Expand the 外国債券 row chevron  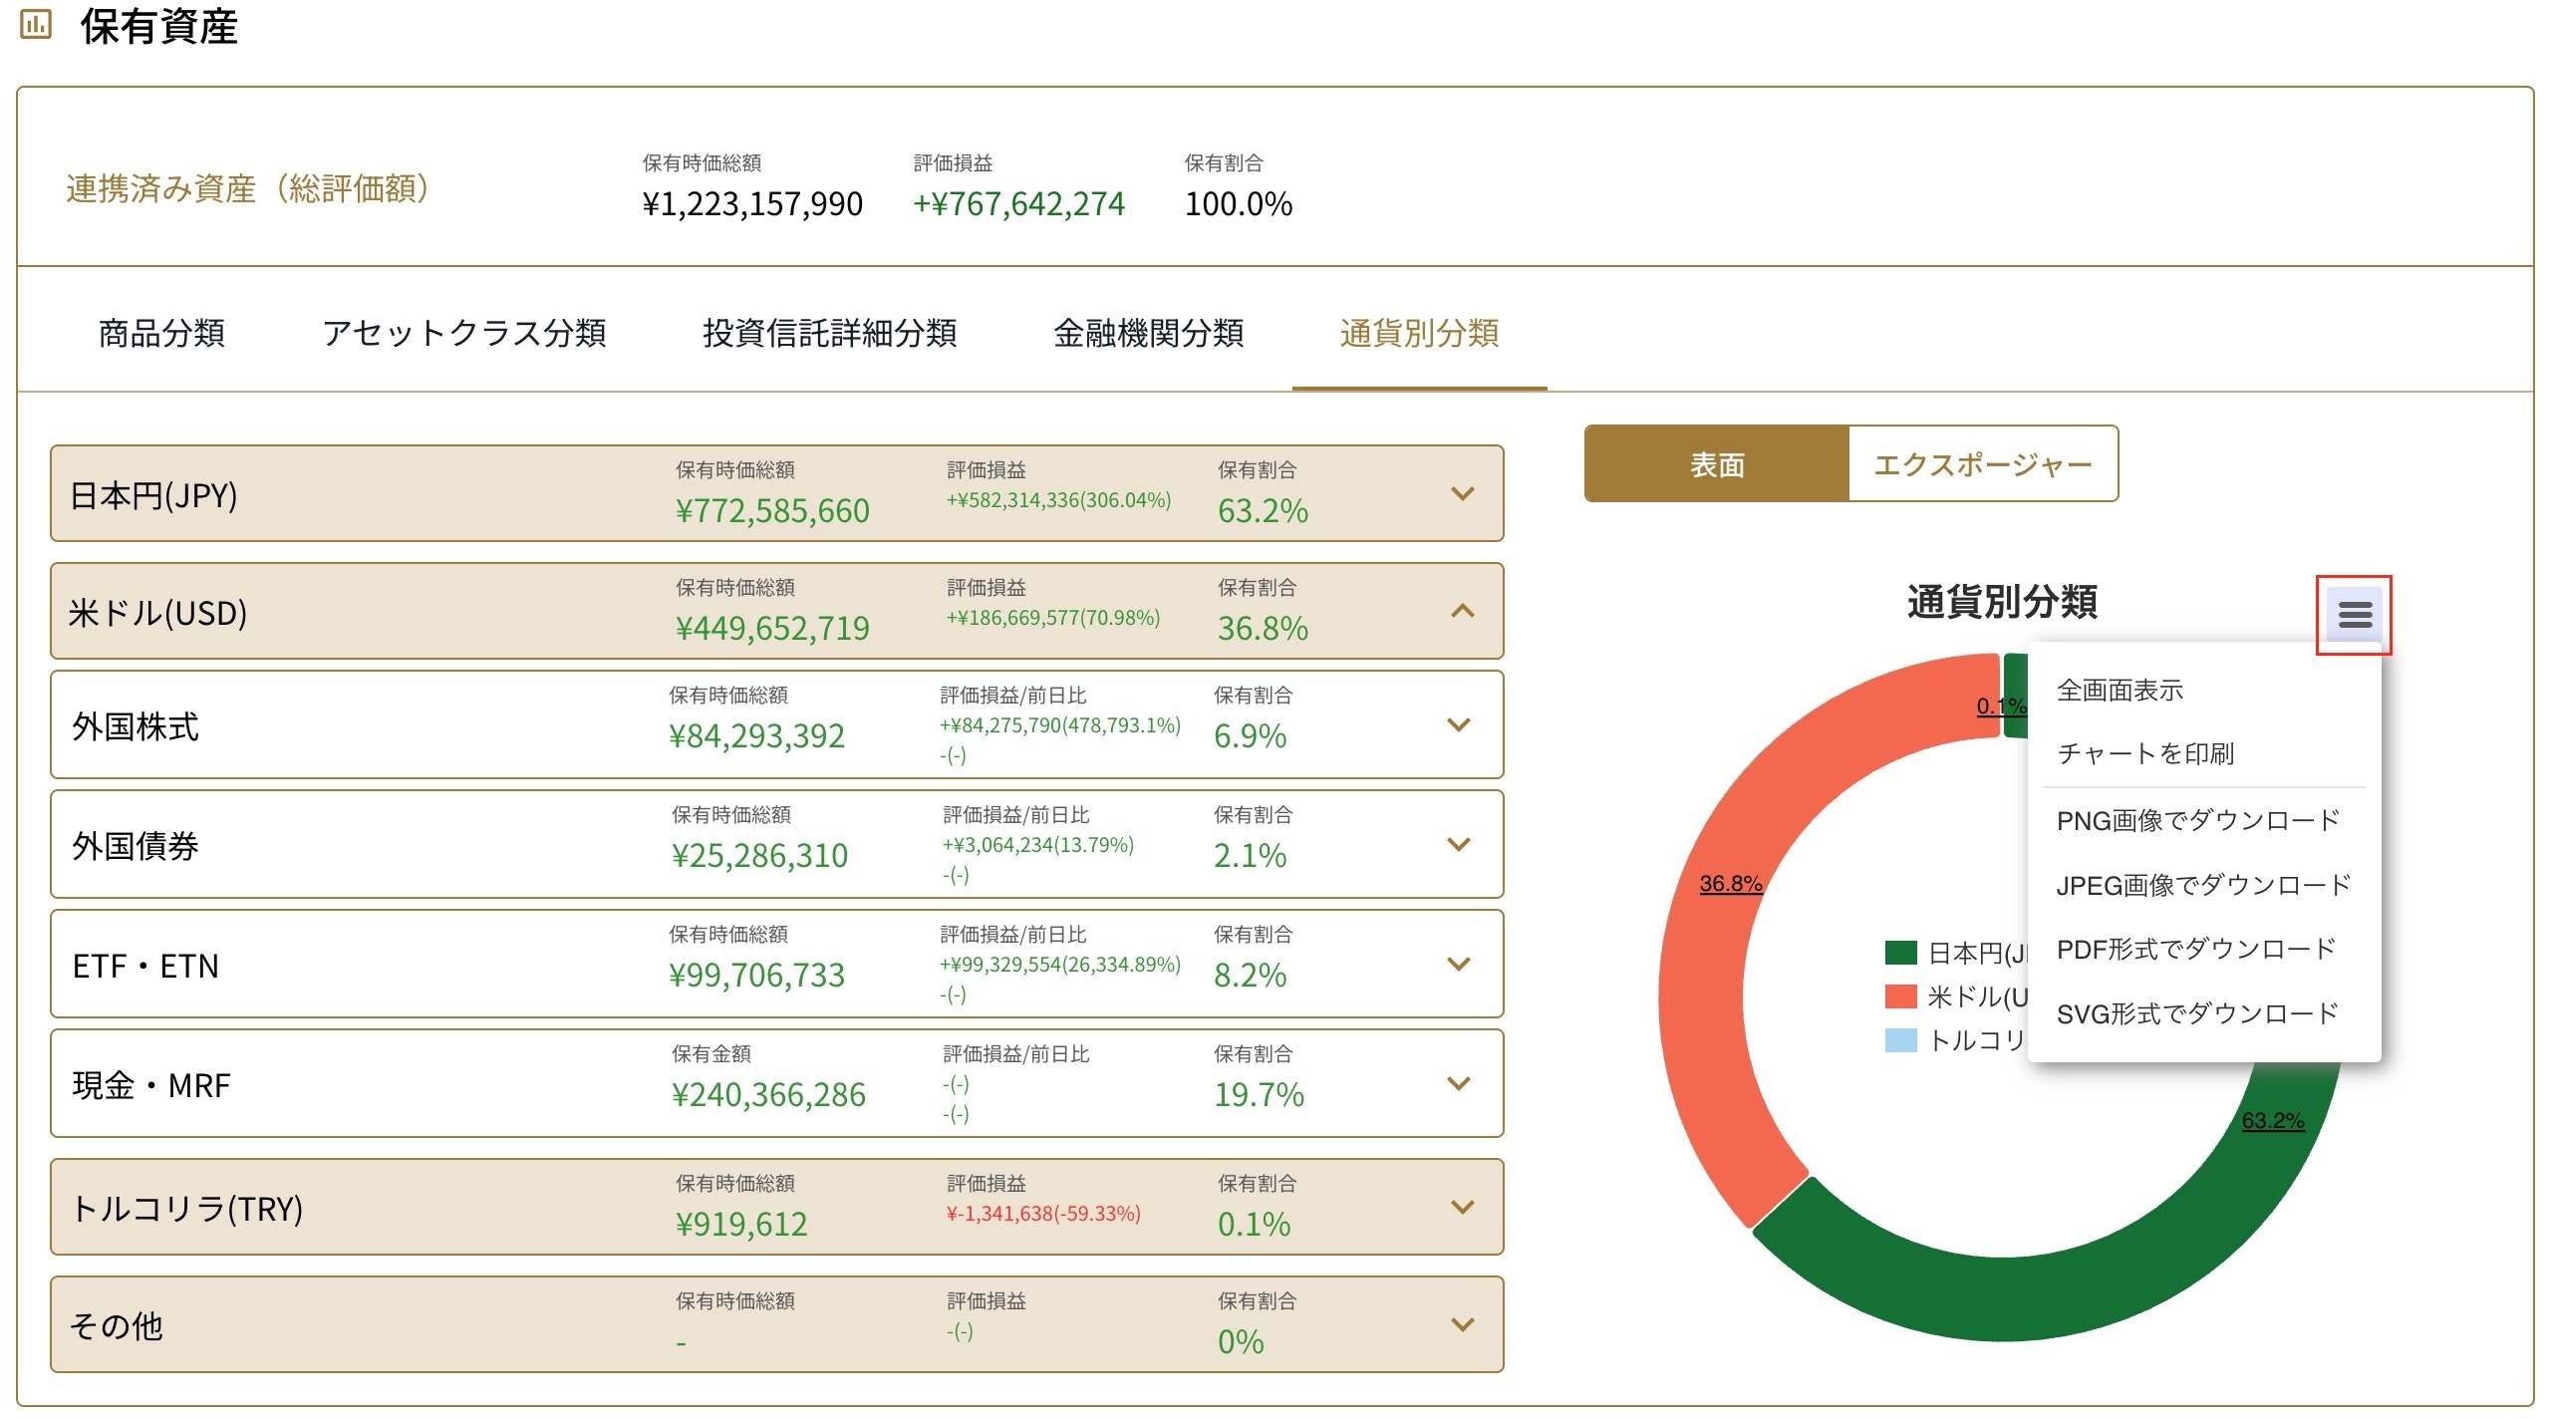pos(1459,844)
